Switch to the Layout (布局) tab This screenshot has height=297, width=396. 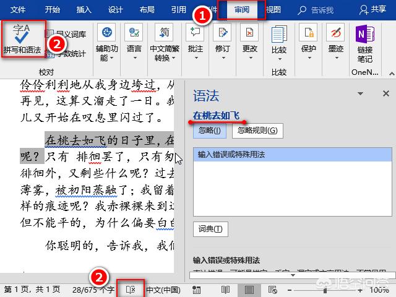147,10
